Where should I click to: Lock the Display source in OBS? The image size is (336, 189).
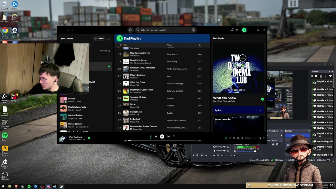coord(228,147)
